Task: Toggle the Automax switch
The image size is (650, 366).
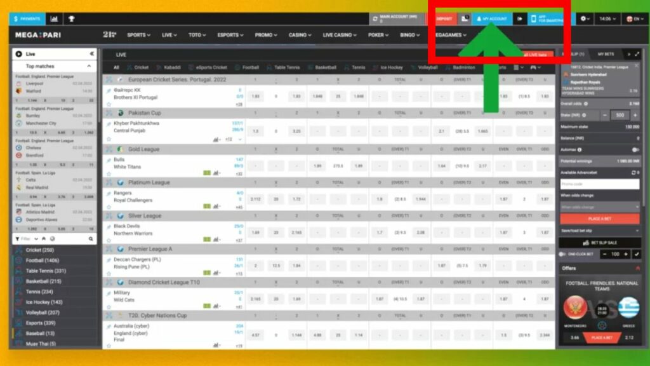Action: coord(635,149)
